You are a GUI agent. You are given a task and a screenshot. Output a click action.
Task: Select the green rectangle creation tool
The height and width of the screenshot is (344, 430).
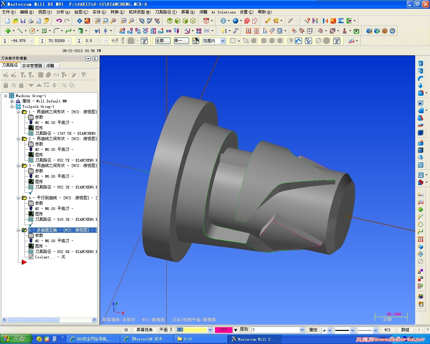click(44, 31)
